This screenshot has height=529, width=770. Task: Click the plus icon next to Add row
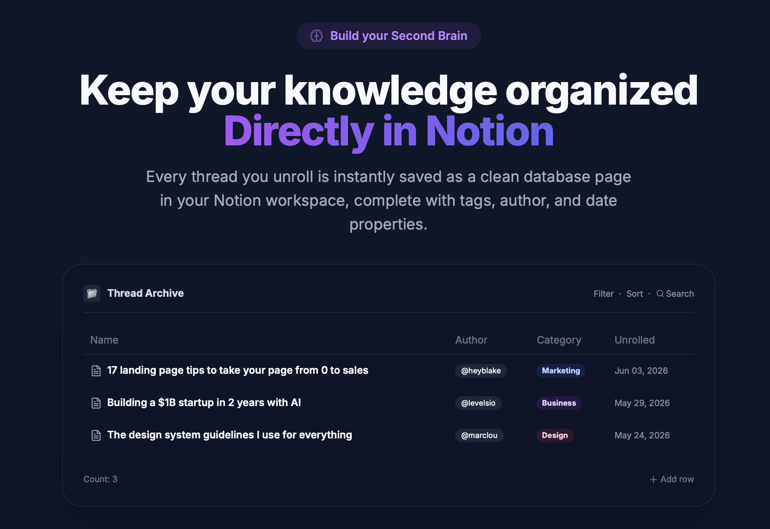click(x=653, y=480)
